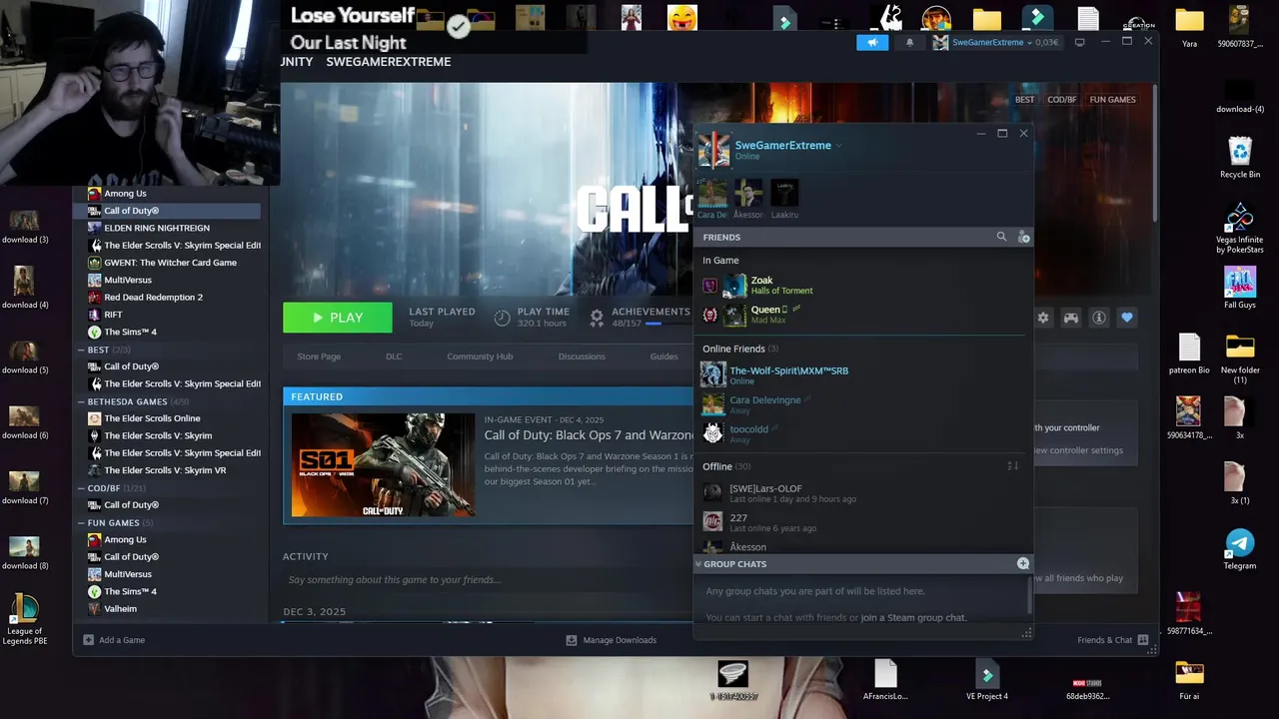Open New folder (11) on desktop
1279x719 pixels.
(1240, 359)
